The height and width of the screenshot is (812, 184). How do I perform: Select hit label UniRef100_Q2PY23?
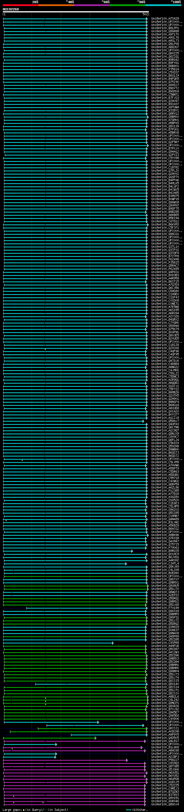point(165,155)
